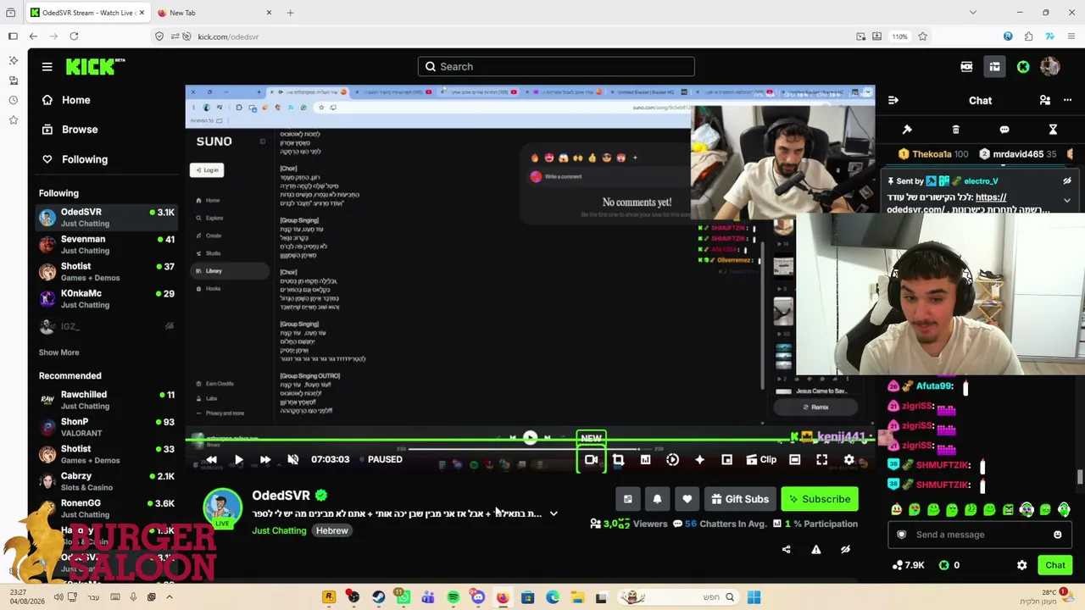This screenshot has height=610, width=1085.
Task: Open the Browse page in the sidebar
Action: (69, 130)
